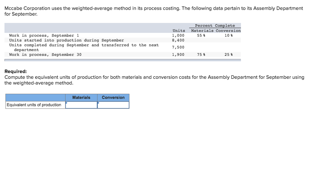
Task: Click the 8,400 units value
Action: 178,40
